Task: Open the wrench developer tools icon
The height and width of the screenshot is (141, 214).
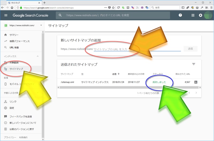Action: [x=202, y=8]
